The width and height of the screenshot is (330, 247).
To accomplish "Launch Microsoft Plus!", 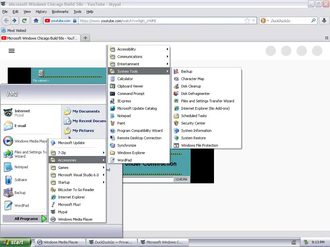I will (77, 205).
